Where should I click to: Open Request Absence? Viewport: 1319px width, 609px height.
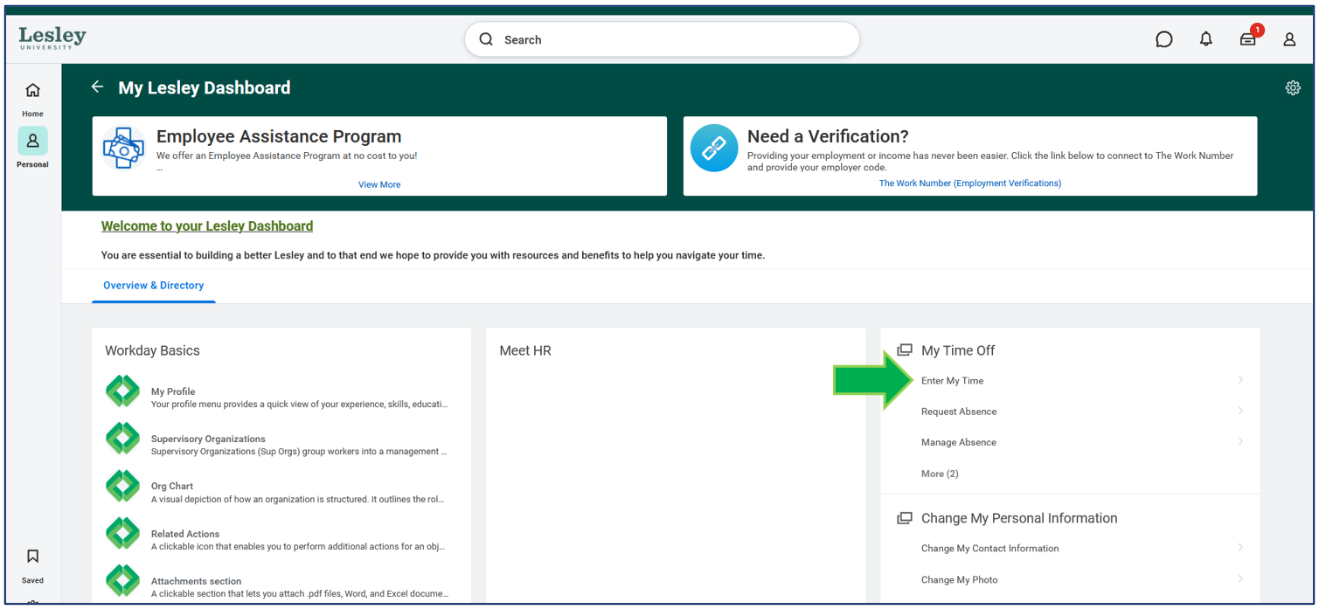(x=959, y=412)
